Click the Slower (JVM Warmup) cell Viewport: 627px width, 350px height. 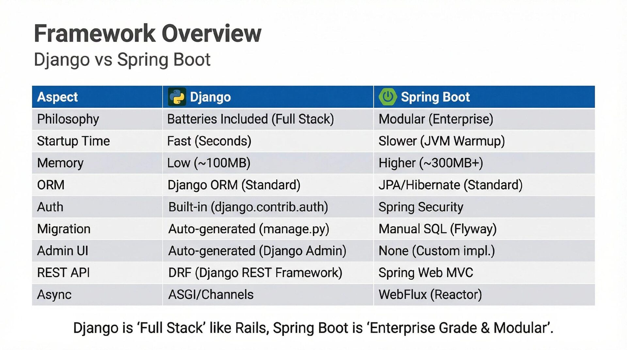[442, 141]
